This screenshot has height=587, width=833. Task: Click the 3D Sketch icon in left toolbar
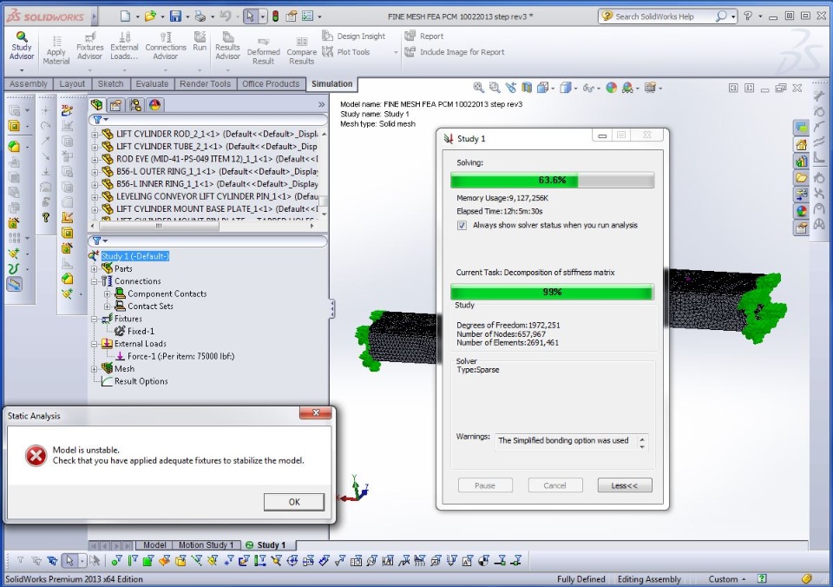click(67, 110)
